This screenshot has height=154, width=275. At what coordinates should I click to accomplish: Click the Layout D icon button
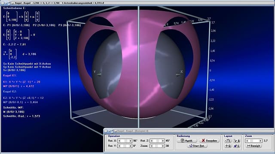click(x=228, y=146)
